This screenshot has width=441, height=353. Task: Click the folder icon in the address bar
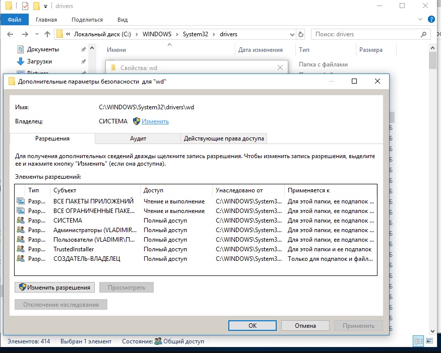click(59, 34)
